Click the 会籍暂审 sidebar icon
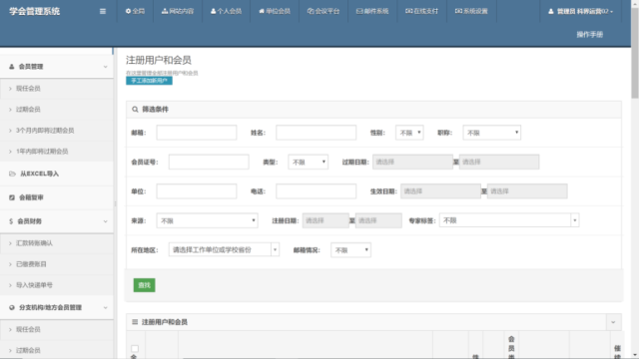 coord(12,197)
